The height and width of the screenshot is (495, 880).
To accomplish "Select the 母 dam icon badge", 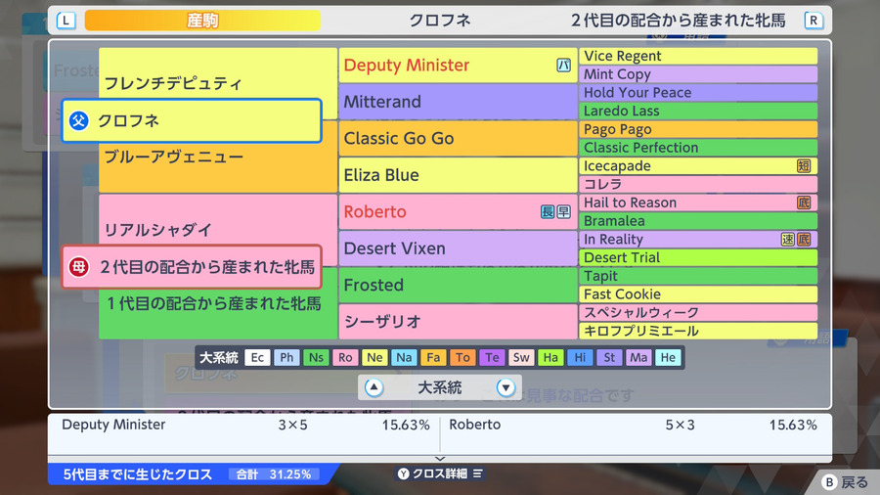I will tap(79, 267).
